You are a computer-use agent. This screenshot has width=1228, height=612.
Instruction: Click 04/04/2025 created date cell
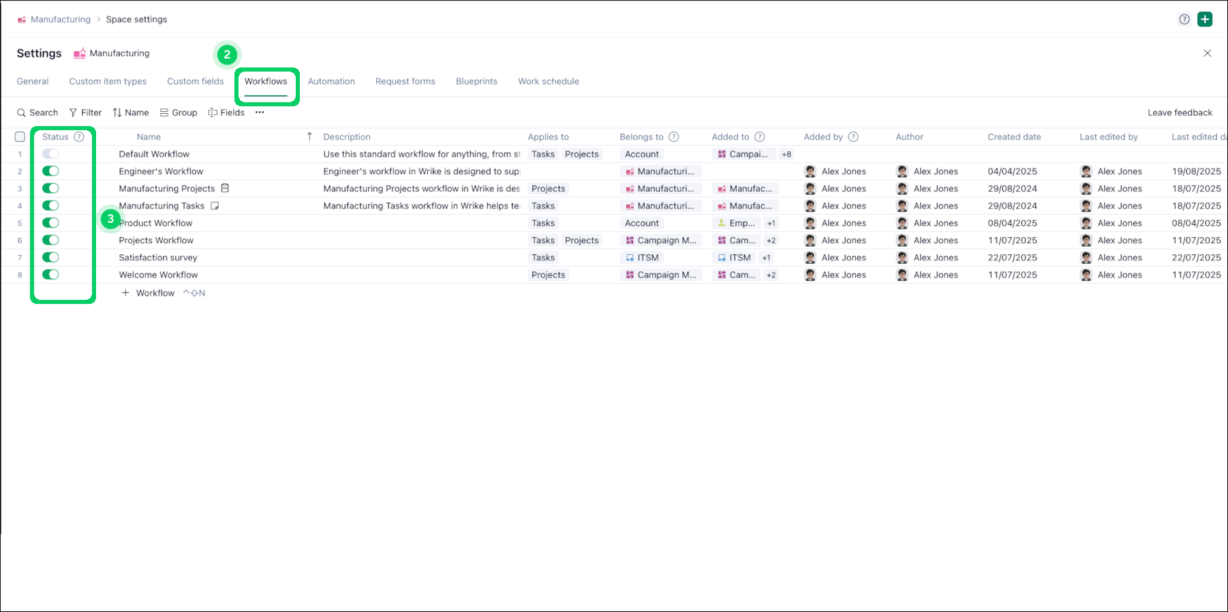(1012, 171)
